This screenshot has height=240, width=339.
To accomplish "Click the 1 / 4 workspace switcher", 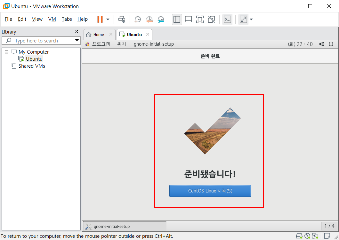I will click(329, 226).
